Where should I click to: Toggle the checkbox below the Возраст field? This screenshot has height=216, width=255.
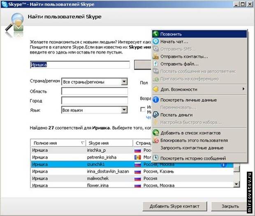[x=143, y=109]
